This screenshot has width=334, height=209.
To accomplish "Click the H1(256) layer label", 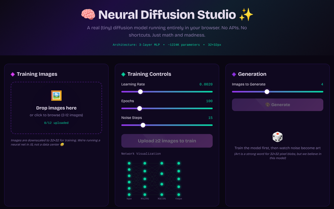I will click(x=145, y=199).
